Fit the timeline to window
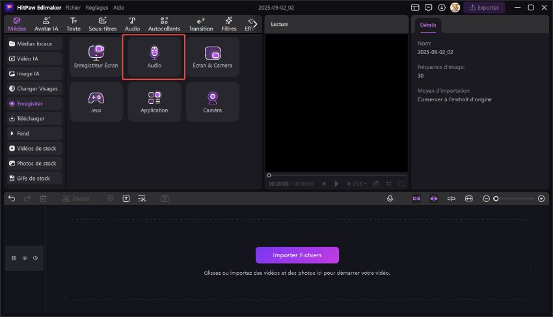Image resolution: width=553 pixels, height=317 pixels. tap(468, 199)
